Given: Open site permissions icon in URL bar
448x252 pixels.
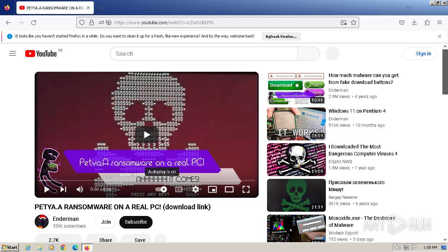Looking at the screenshot, I should click(101, 22).
